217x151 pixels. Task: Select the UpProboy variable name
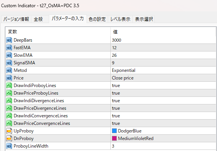24,131
